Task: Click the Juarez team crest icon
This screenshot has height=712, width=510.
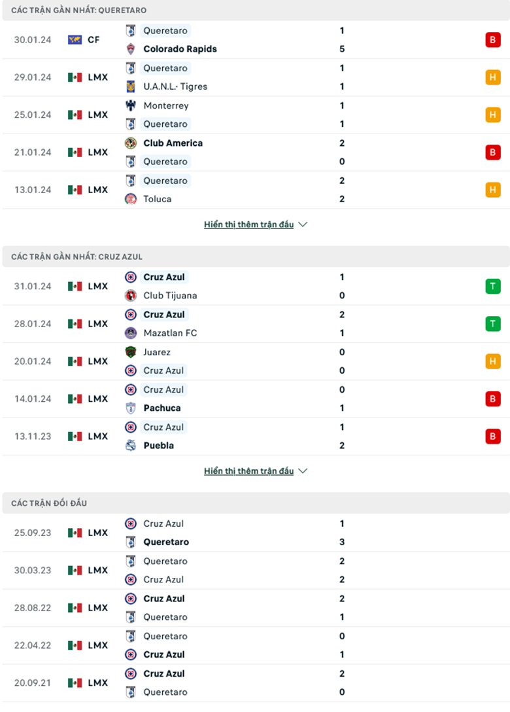Action: pyautogui.click(x=131, y=352)
